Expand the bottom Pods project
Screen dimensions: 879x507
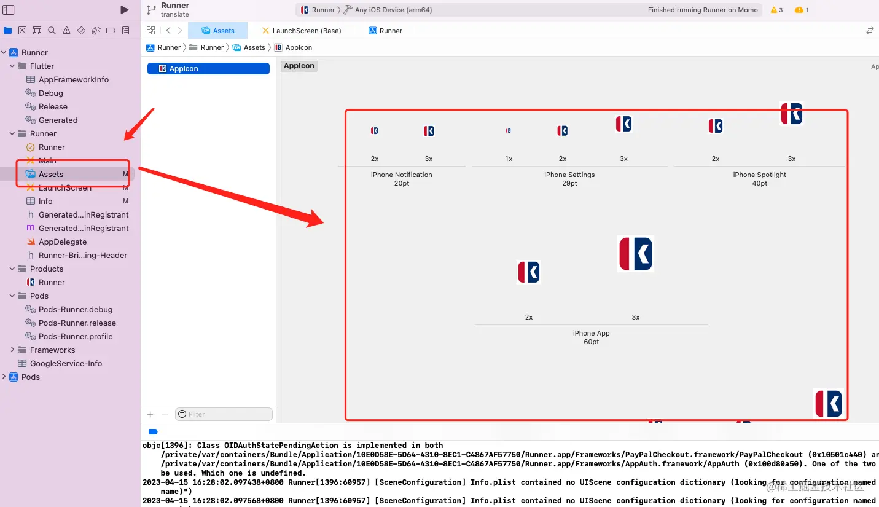coord(4,377)
